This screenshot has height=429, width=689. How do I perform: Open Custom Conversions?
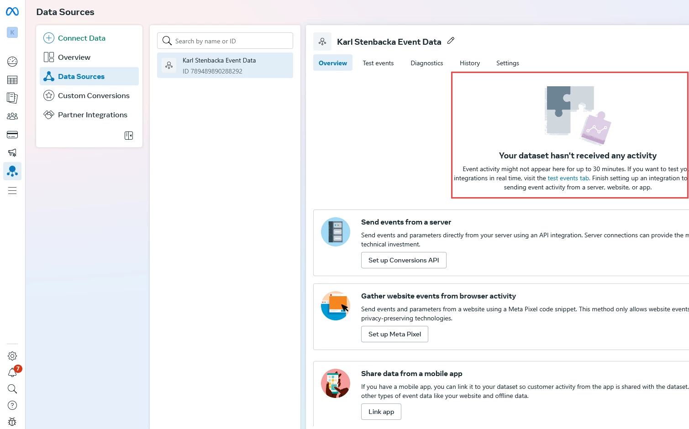point(89,95)
